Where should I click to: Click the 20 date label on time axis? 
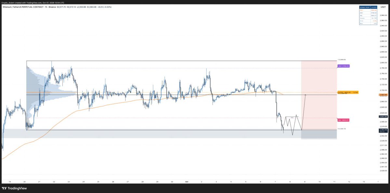[25, 182]
